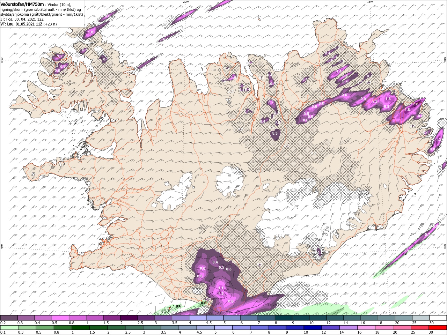Click the 'VT: Lau. 01.05.2021 11Z' valid time
Viewport: 447px width, 335px height.
coord(21,24)
